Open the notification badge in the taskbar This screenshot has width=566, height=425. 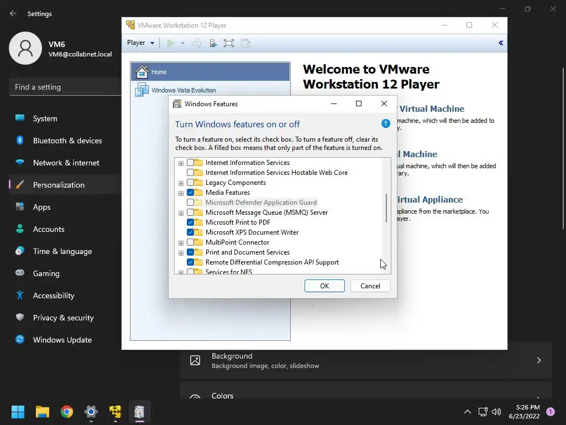pyautogui.click(x=551, y=411)
